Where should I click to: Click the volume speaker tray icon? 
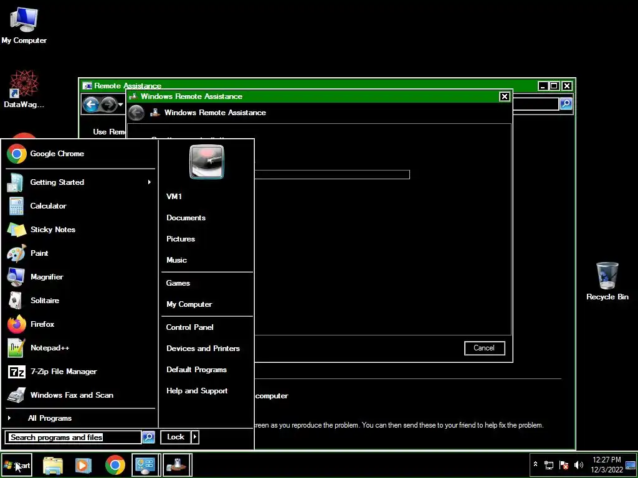579,465
